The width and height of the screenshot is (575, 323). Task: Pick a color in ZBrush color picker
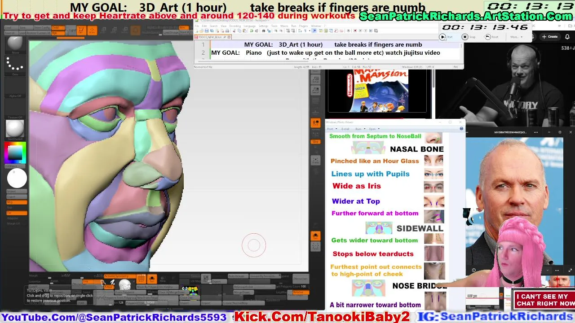[x=14, y=153]
